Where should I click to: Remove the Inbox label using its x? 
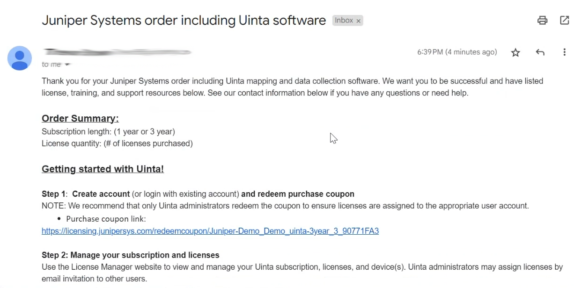coord(359,21)
